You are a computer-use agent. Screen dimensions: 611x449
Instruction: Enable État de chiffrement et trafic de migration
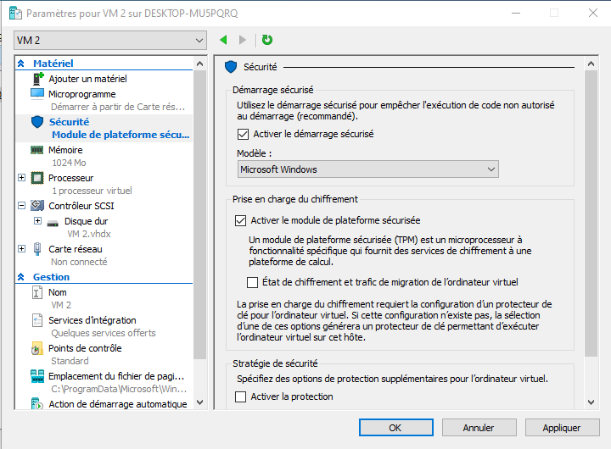point(252,282)
